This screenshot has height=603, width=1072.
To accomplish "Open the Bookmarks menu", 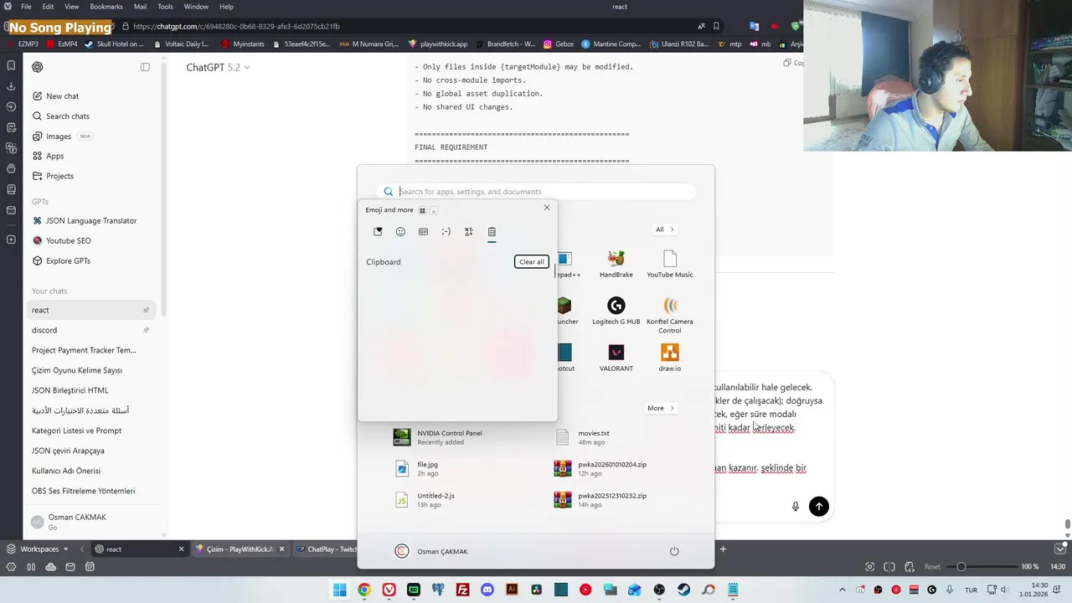I will [106, 7].
